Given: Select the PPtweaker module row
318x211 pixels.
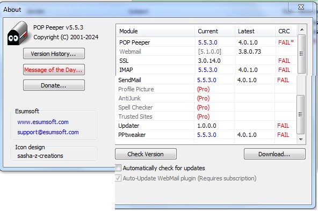Looking at the screenshot, I should 206,135.
